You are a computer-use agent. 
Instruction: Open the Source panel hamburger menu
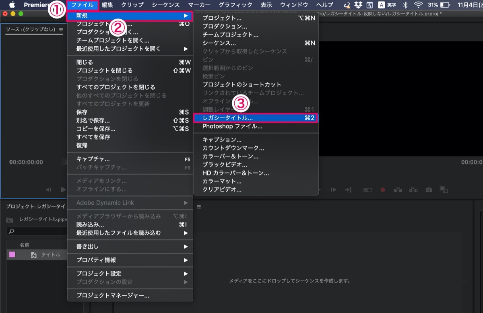pos(61,30)
